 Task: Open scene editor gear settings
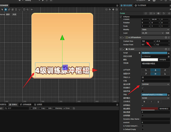coord(113,10)
